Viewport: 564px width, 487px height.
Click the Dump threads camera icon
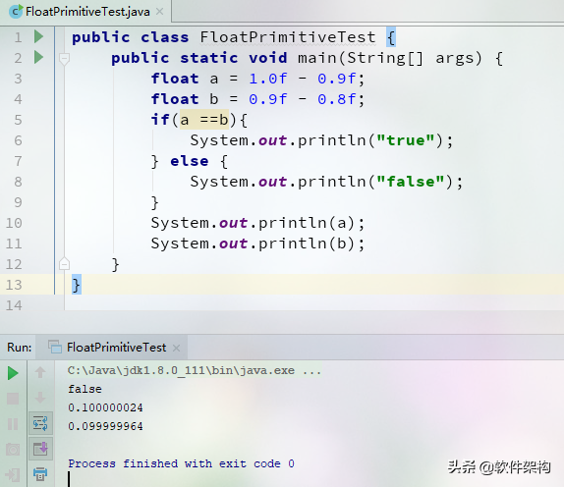click(x=13, y=450)
